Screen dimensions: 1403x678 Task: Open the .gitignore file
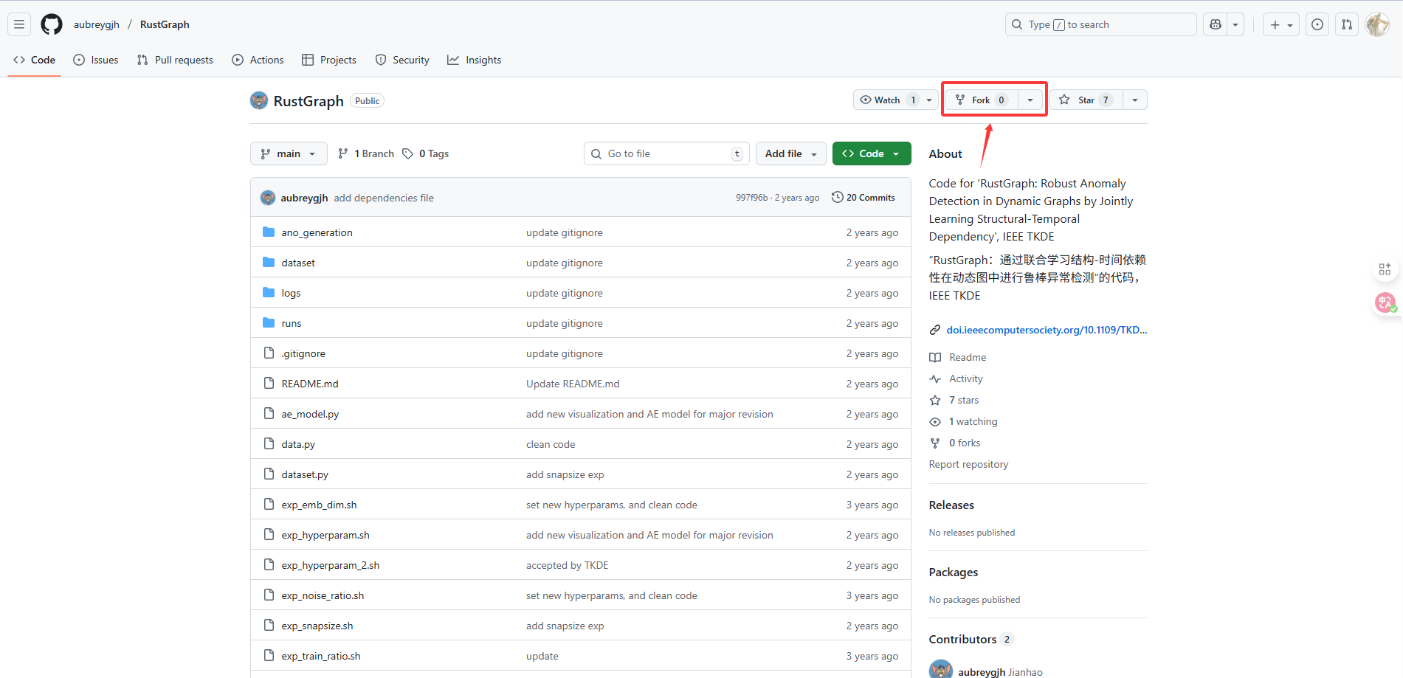point(303,353)
